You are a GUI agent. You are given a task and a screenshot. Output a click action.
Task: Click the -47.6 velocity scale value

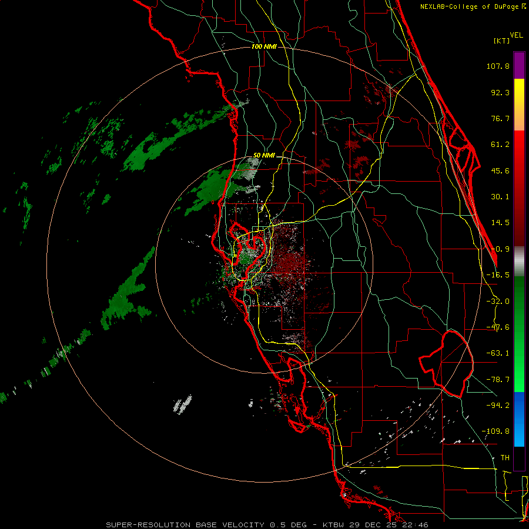pyautogui.click(x=498, y=327)
